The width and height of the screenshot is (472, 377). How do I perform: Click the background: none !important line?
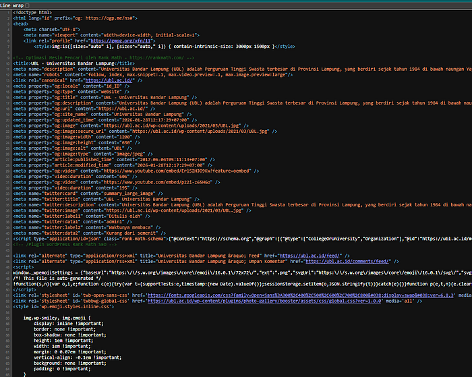pyautogui.click(x=70, y=364)
